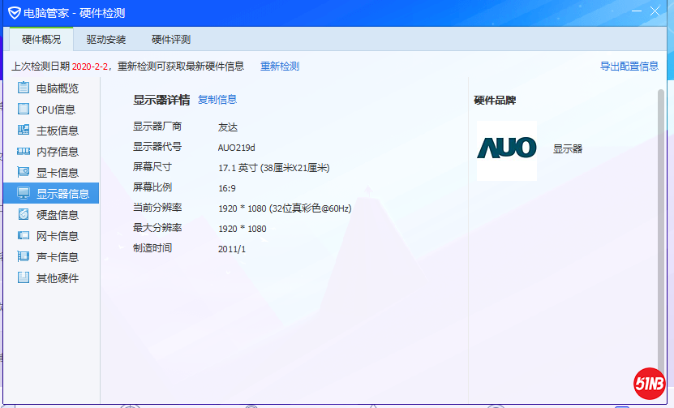Open 主板信息 via its motherboard icon
The height and width of the screenshot is (408, 674).
24,130
